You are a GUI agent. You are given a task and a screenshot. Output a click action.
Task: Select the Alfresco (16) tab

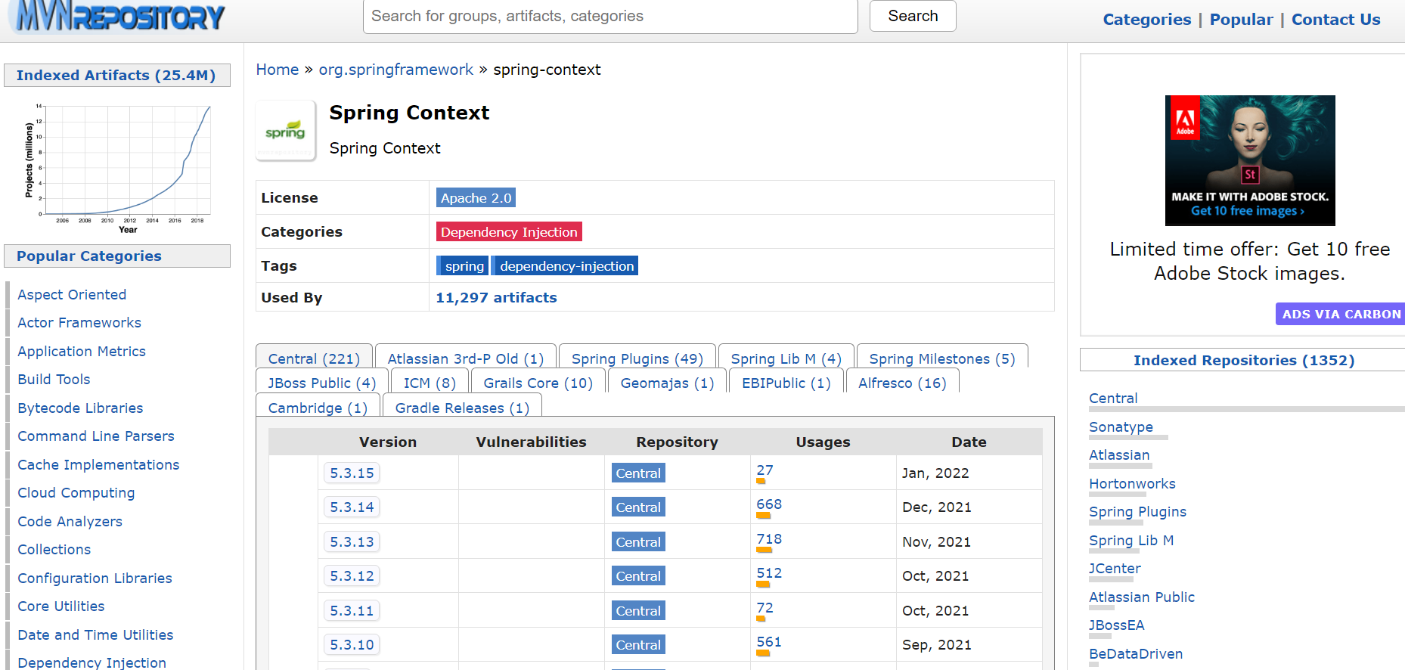(x=902, y=383)
